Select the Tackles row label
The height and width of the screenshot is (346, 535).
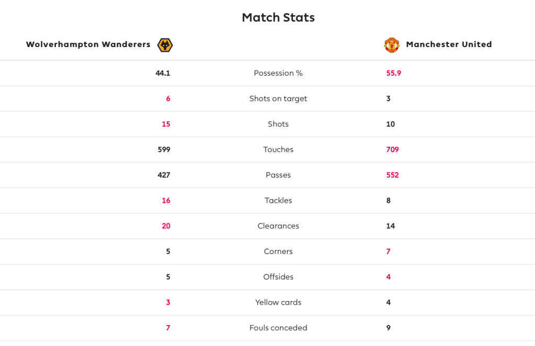278,201
